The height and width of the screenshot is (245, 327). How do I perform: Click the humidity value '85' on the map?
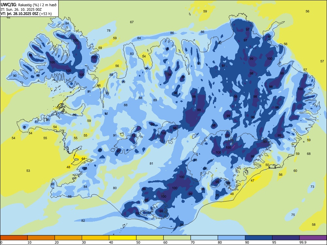48,120
